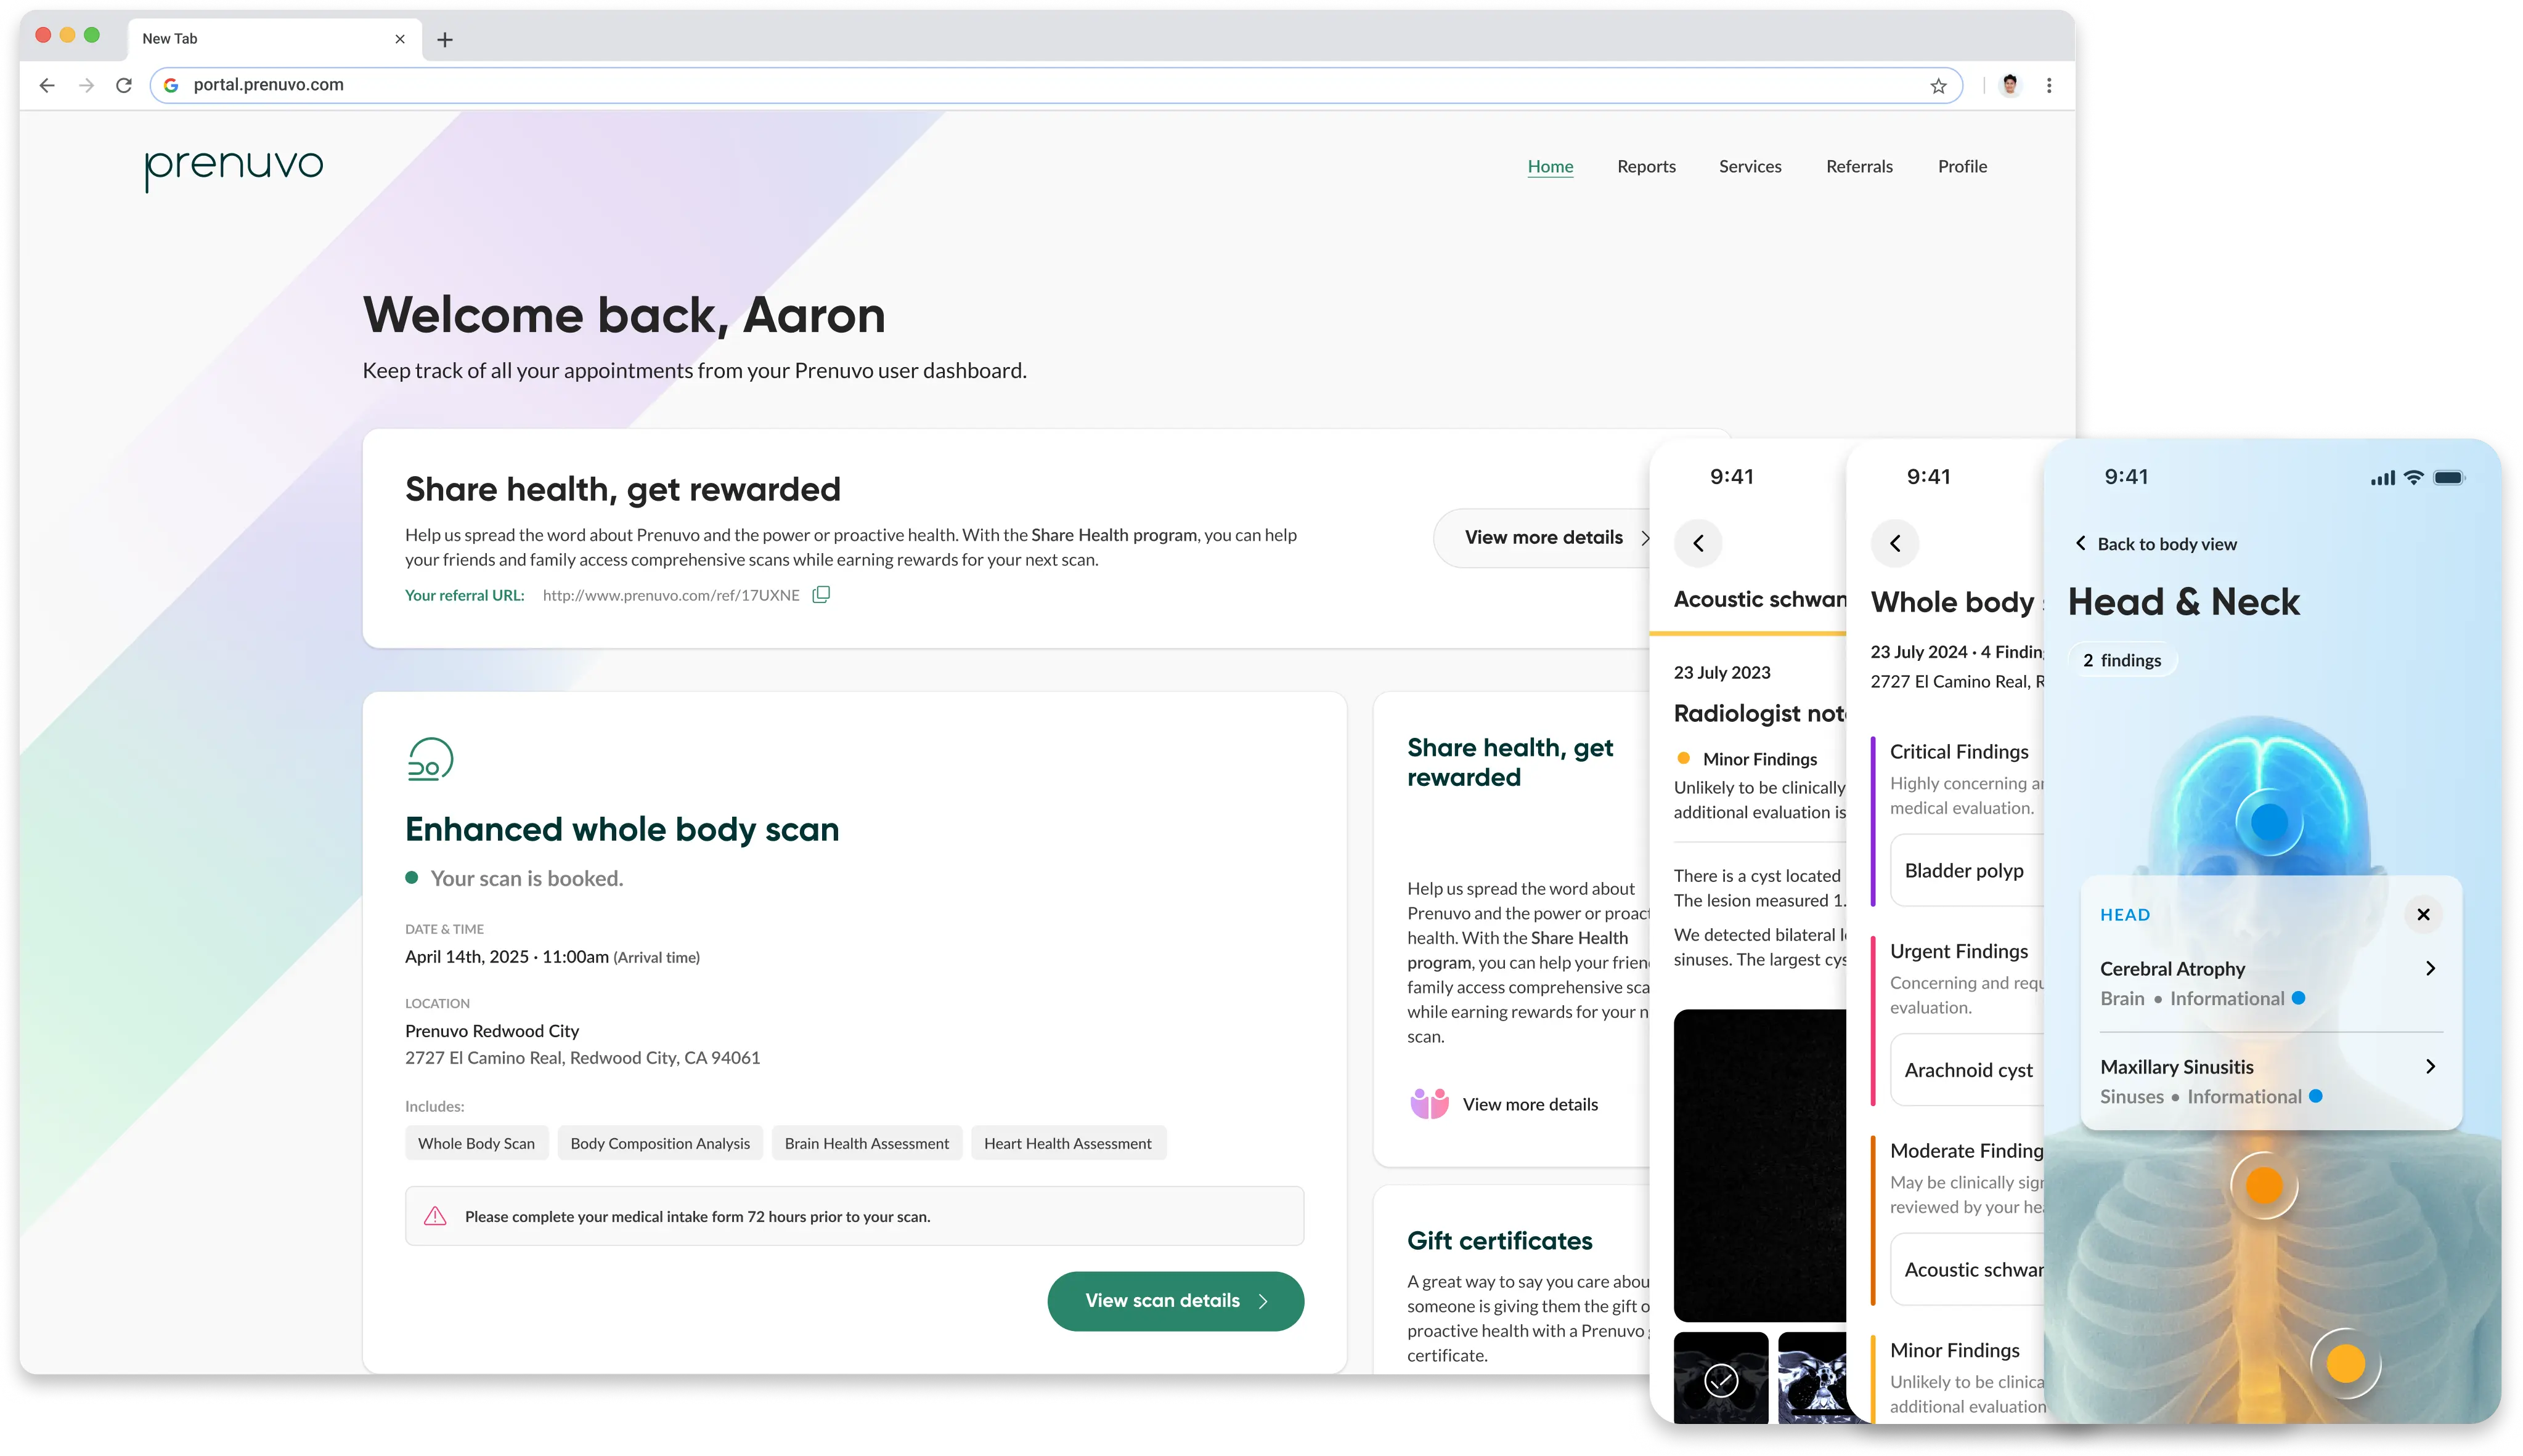Image resolution: width=2523 pixels, height=1456 pixels.
Task: Go back from the Acoustic schwannoma screen
Action: pyautogui.click(x=1698, y=543)
